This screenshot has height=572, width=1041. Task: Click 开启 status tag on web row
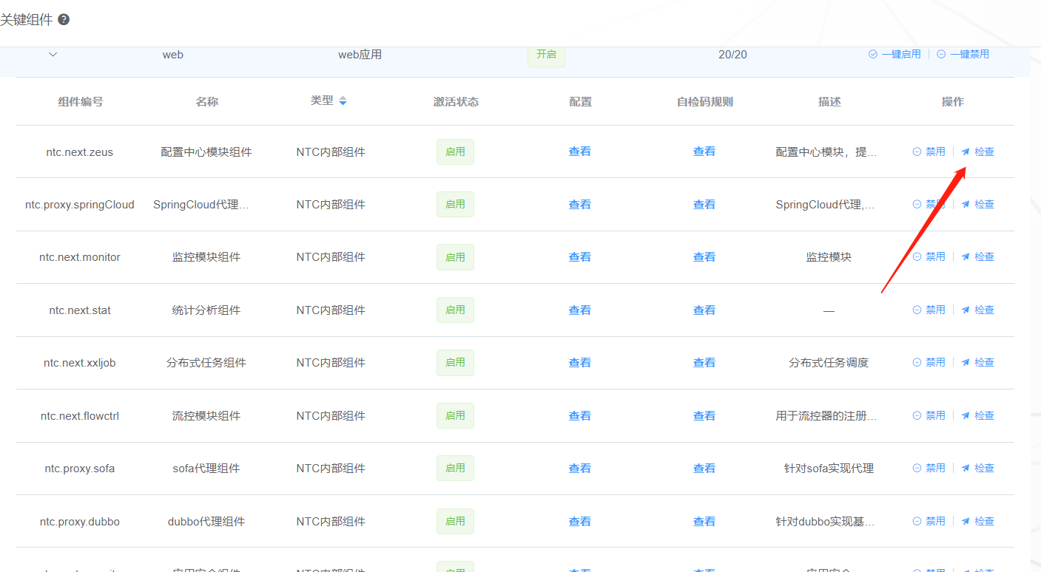click(546, 54)
